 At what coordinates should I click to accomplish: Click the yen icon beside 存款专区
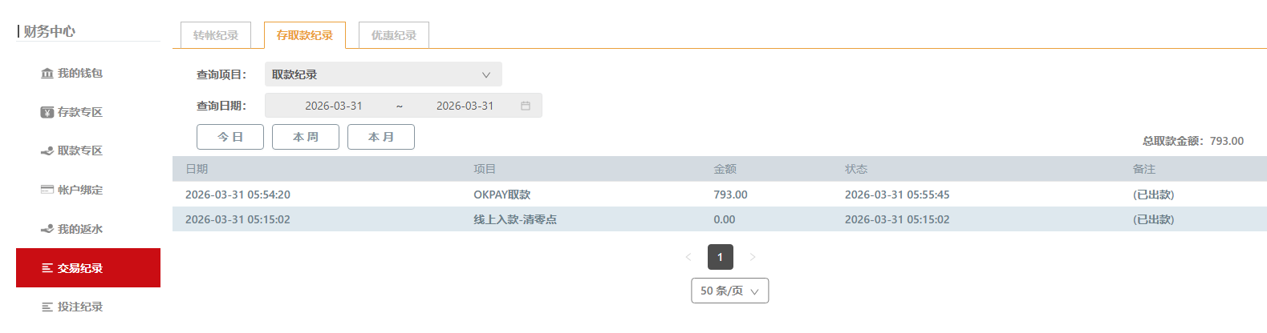coord(47,112)
